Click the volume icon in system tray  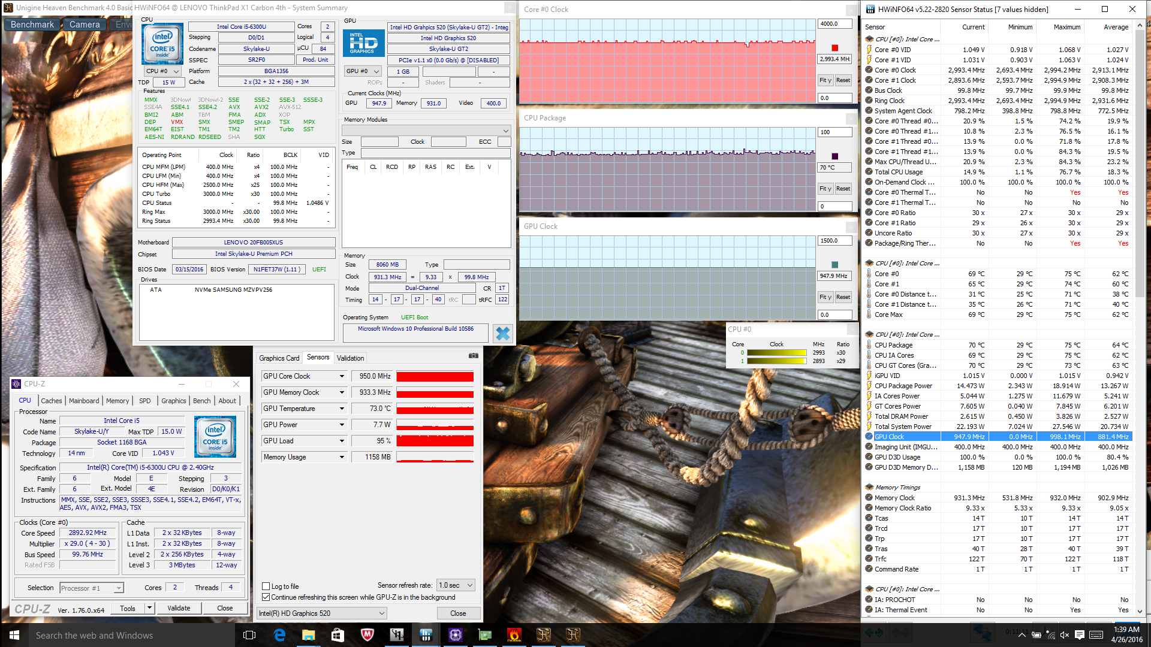tap(1065, 635)
